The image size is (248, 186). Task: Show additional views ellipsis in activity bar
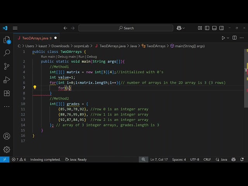tap(7, 107)
